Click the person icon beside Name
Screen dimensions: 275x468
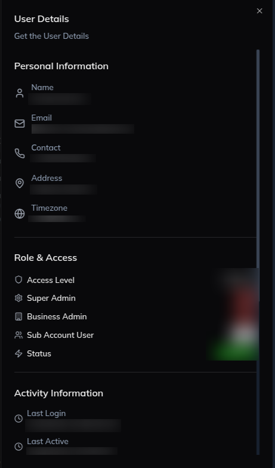coord(20,93)
